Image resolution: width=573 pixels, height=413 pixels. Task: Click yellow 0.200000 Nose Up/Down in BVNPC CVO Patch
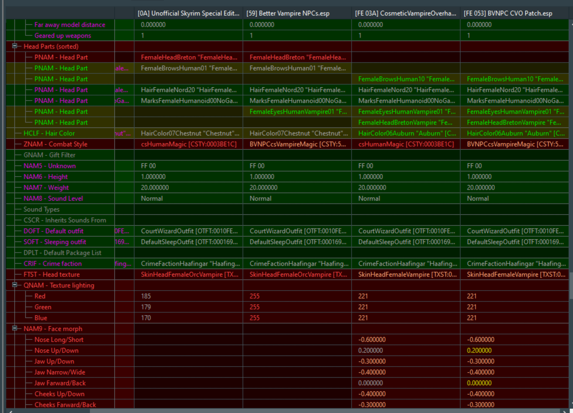pos(479,350)
